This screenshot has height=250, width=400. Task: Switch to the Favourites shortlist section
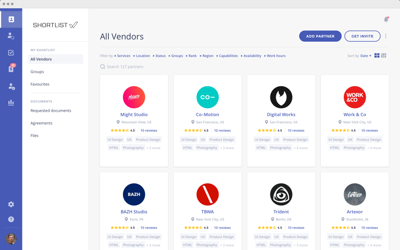(x=40, y=84)
